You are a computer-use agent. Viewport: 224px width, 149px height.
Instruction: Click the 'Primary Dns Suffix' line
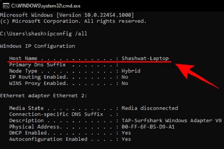click(x=64, y=65)
